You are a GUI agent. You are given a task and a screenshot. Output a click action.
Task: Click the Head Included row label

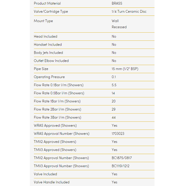[x=46, y=37]
